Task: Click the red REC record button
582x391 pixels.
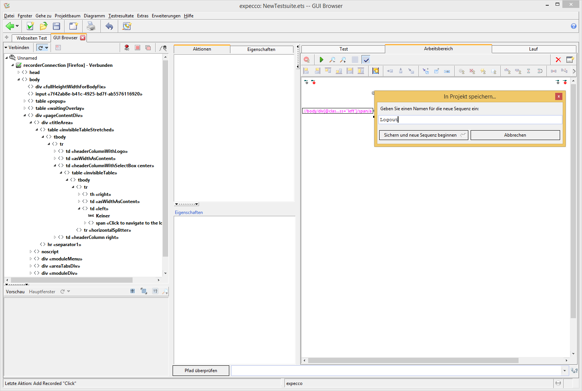Action: (127, 48)
